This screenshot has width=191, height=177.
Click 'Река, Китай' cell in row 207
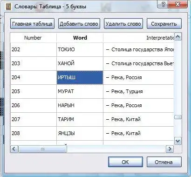(139, 119)
